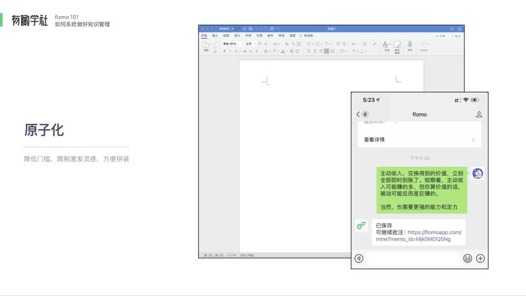Open the emoji picker in chat
The height and width of the screenshot is (296, 526).
468,258
